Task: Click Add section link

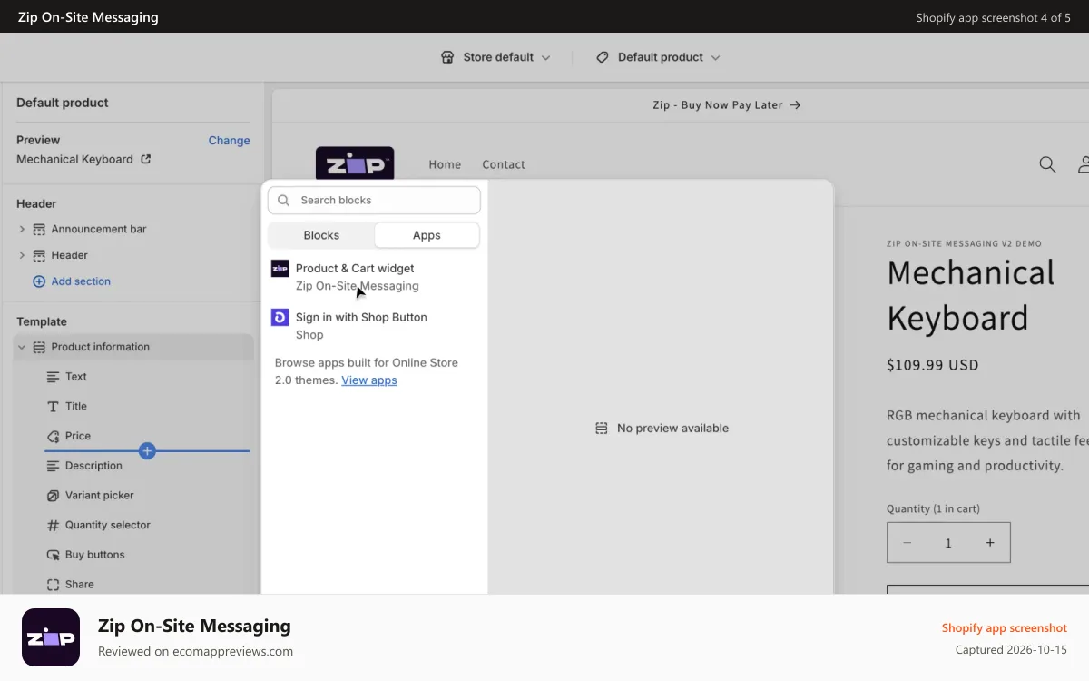Action: [x=81, y=281]
